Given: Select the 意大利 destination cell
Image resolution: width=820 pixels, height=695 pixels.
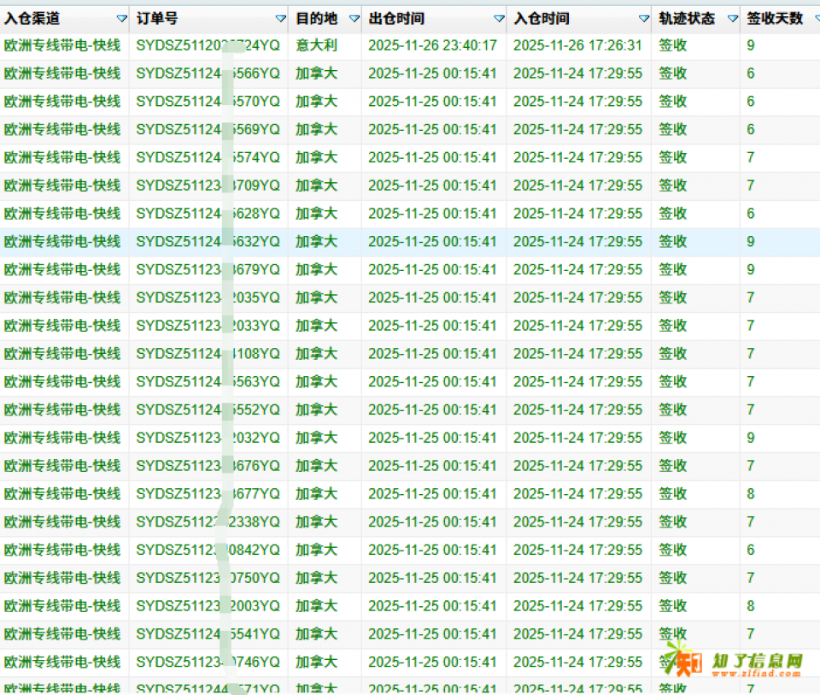Looking at the screenshot, I should point(317,45).
